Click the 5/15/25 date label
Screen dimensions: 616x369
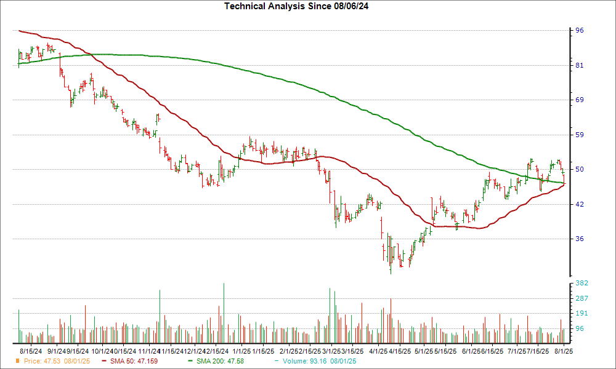coord(445,351)
